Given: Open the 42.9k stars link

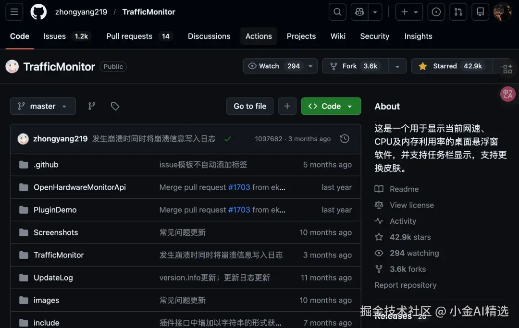Looking at the screenshot, I should tap(403, 237).
